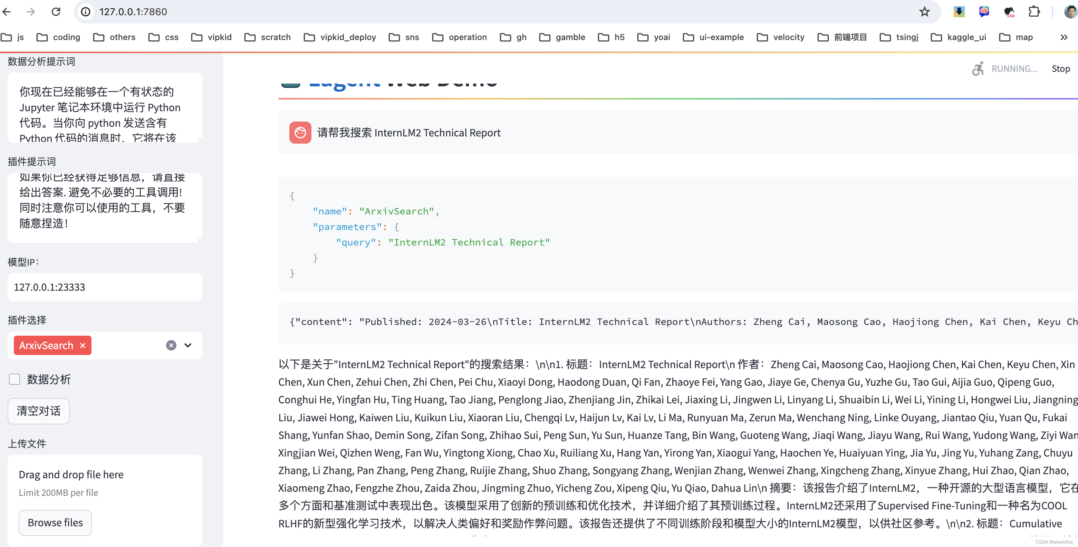Open the gamble bookmark folder
This screenshot has height=547, width=1078.
tap(562, 37)
